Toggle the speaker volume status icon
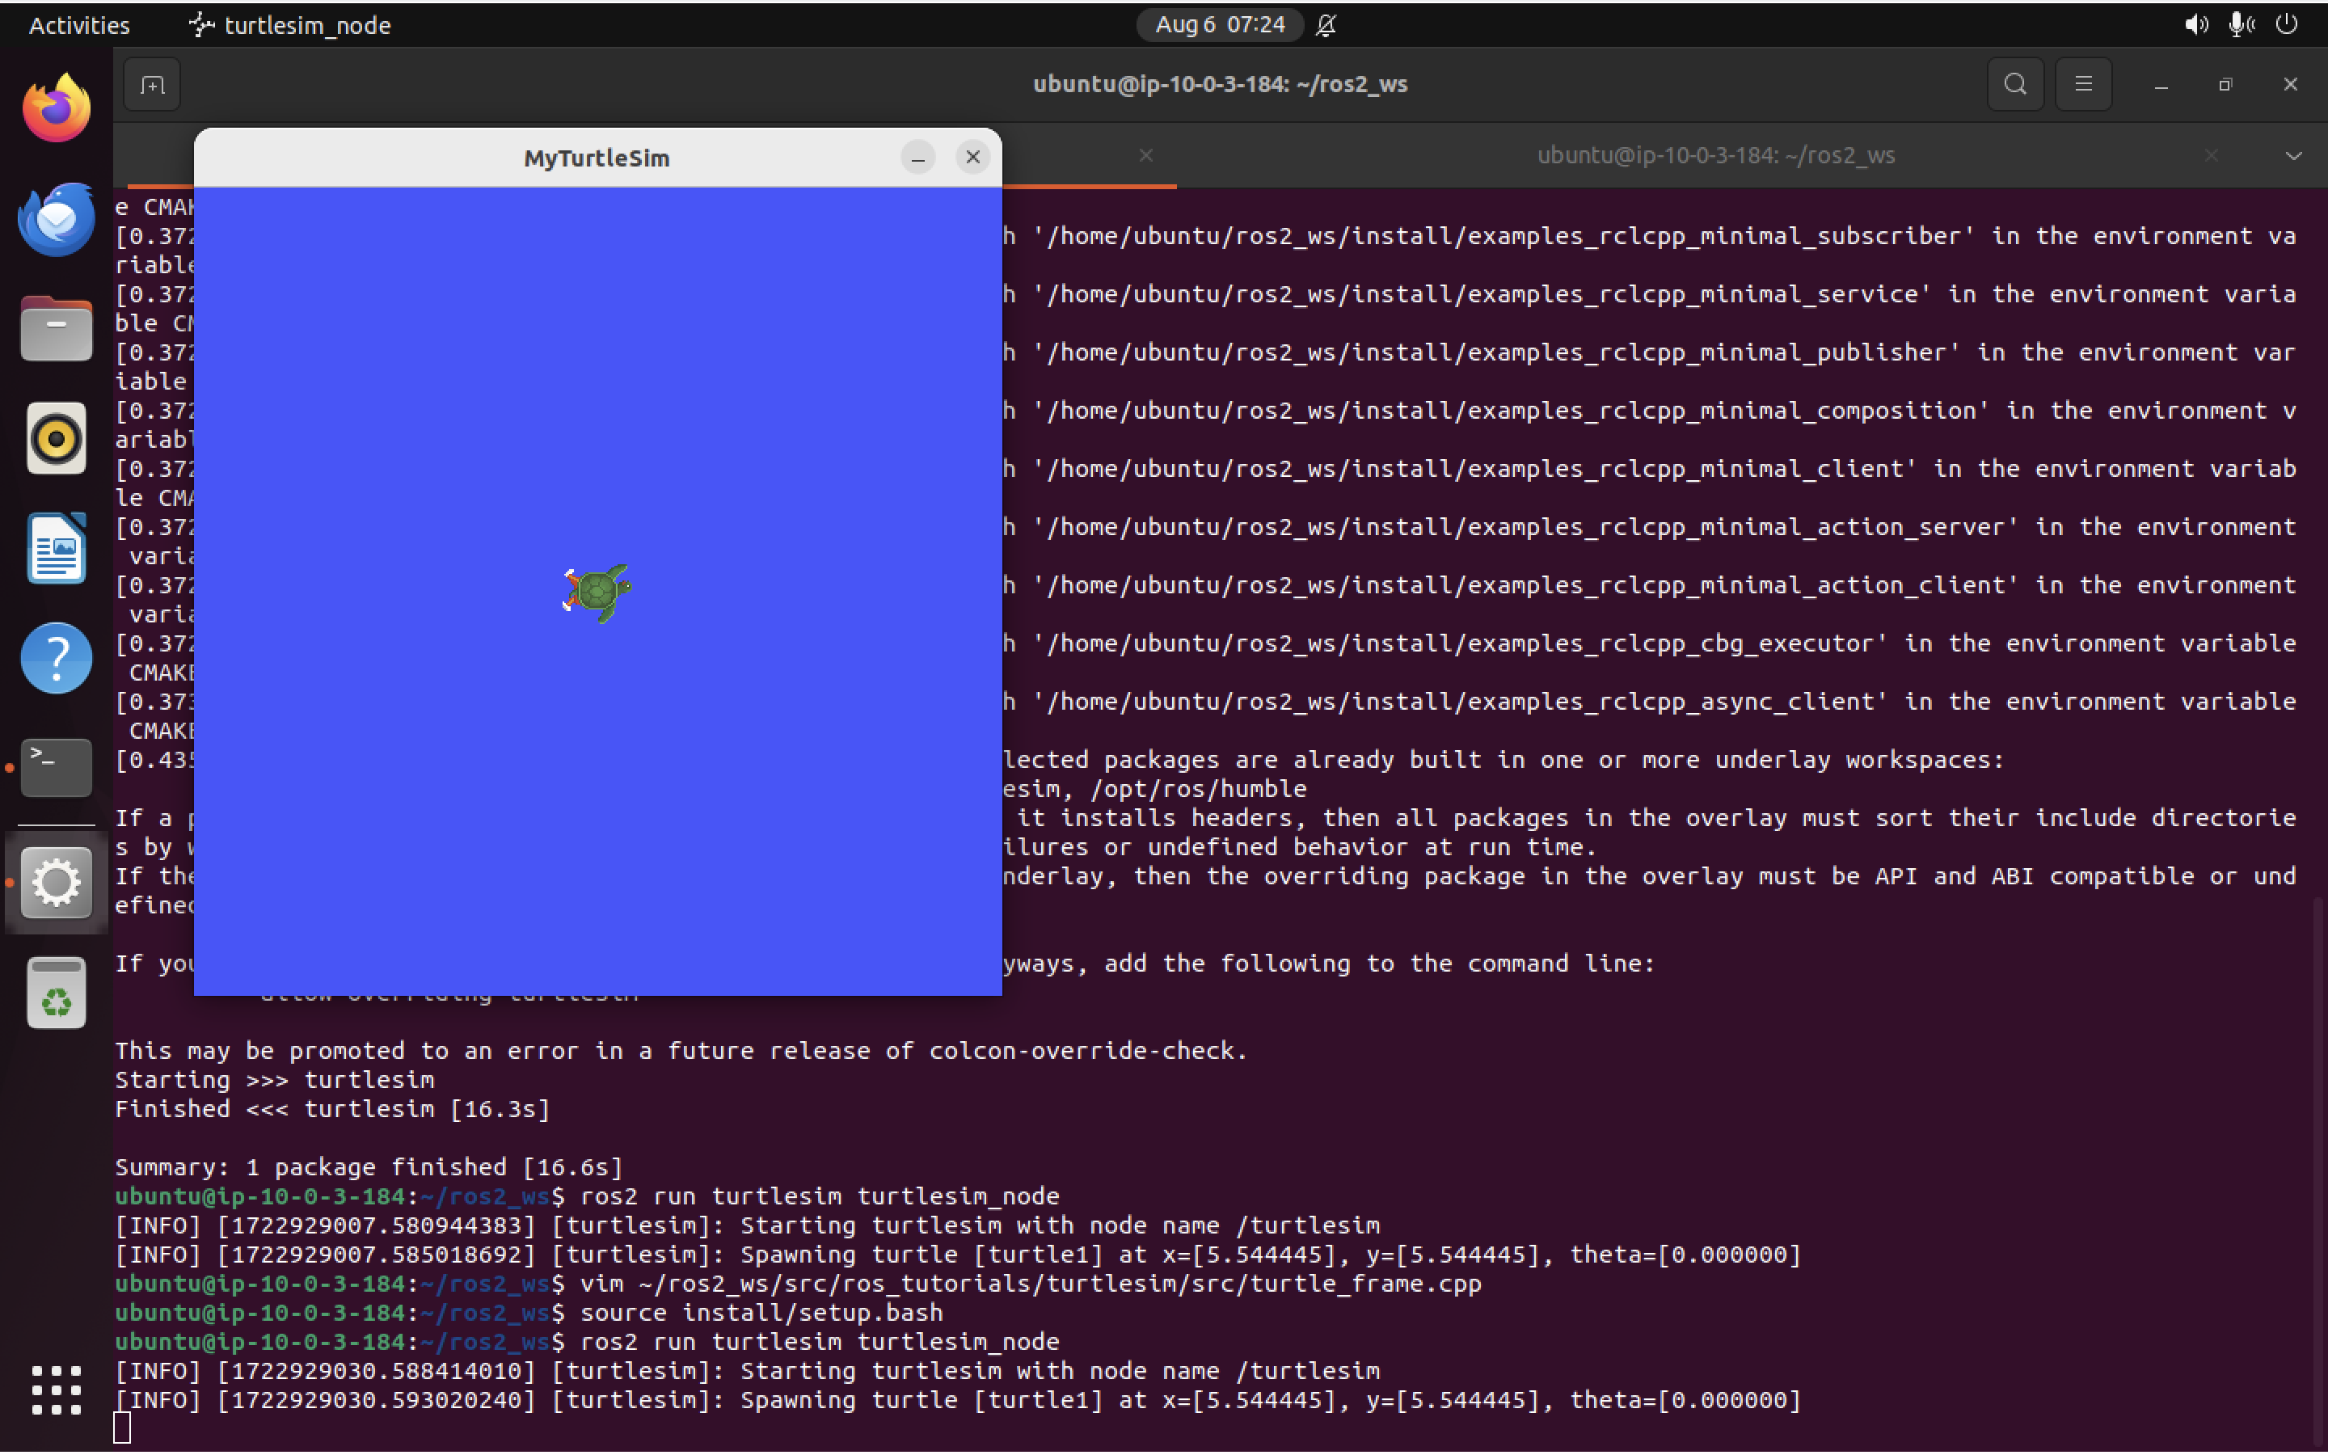 coord(2195,25)
